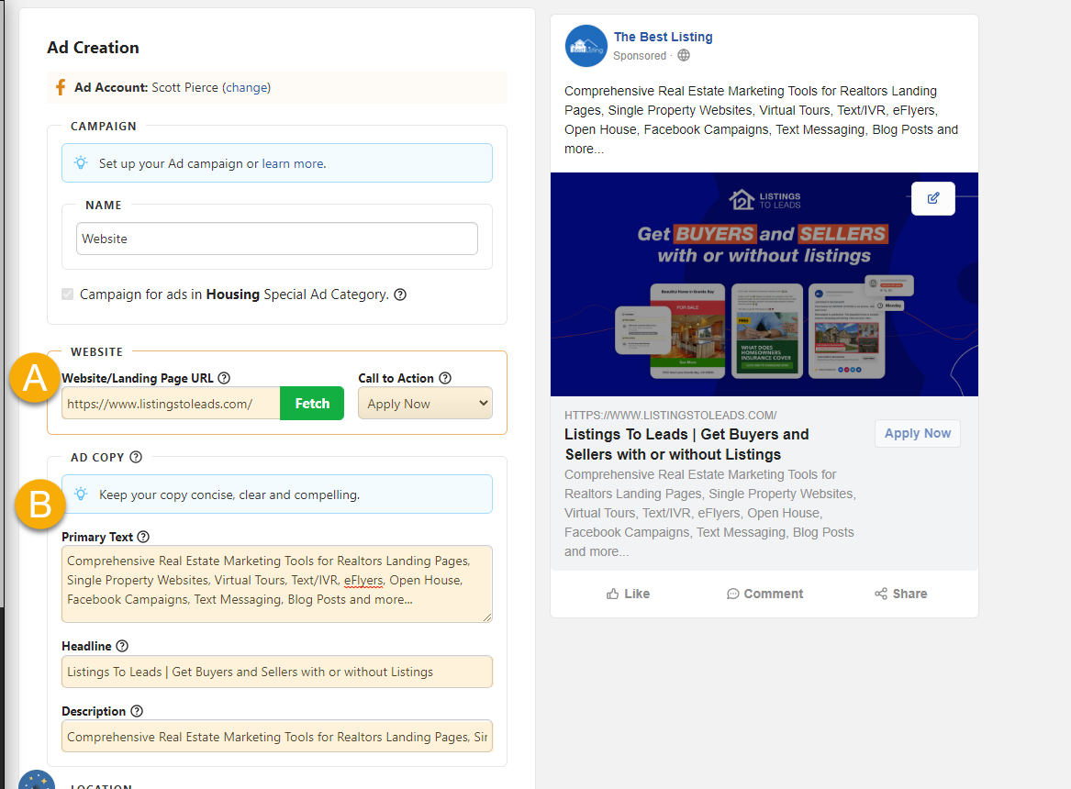This screenshot has height=789, width=1071.
Task: Click the Like button in ad preview
Action: click(x=628, y=594)
